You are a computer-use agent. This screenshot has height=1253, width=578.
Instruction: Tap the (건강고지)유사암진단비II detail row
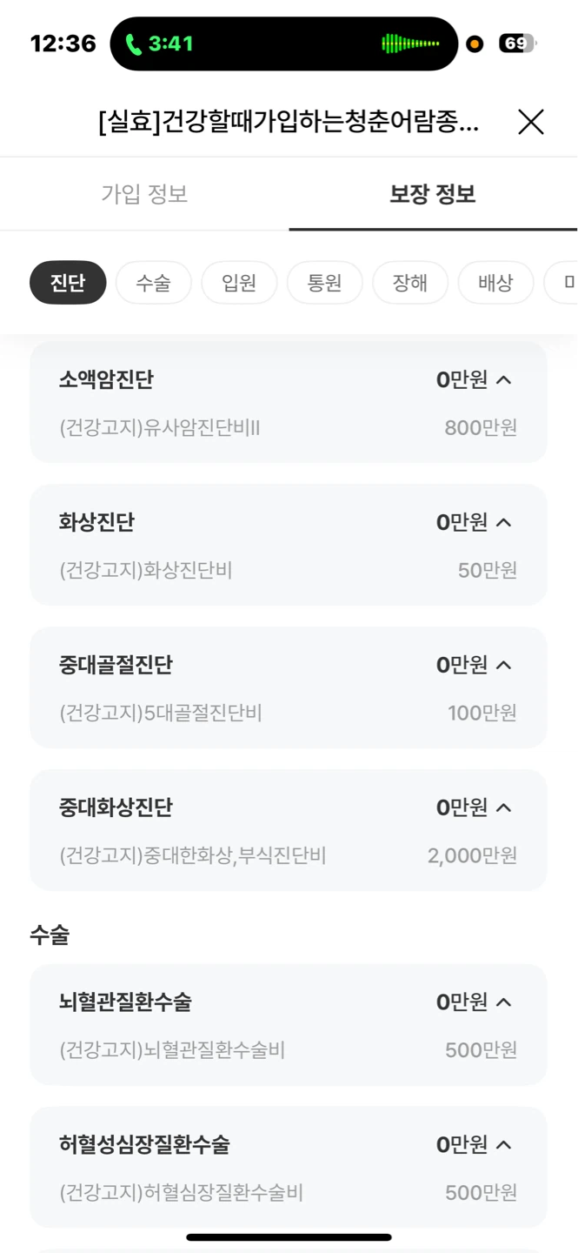pyautogui.click(x=289, y=428)
